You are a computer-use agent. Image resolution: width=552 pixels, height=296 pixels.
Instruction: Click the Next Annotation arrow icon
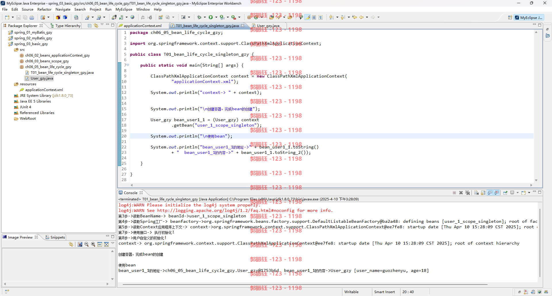[331, 17]
